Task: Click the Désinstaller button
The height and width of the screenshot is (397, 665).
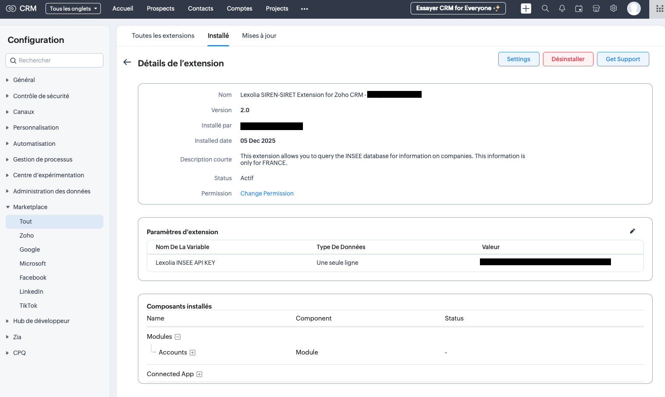Action: [x=568, y=59]
